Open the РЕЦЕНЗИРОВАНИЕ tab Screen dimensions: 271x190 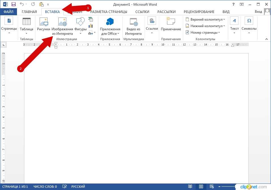click(199, 12)
